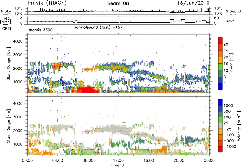
Task: Click the gray band of velocity colorbar
Action: [x=221, y=126]
